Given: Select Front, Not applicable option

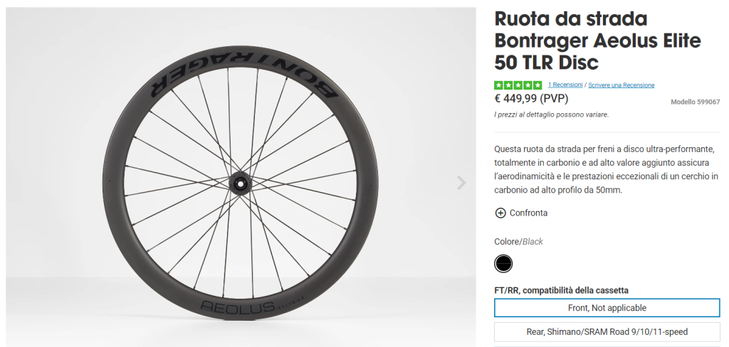Looking at the screenshot, I should pyautogui.click(x=607, y=308).
